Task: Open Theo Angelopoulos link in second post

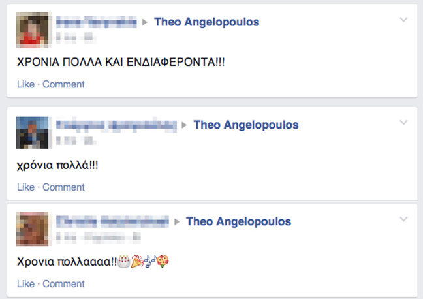Action: point(246,125)
